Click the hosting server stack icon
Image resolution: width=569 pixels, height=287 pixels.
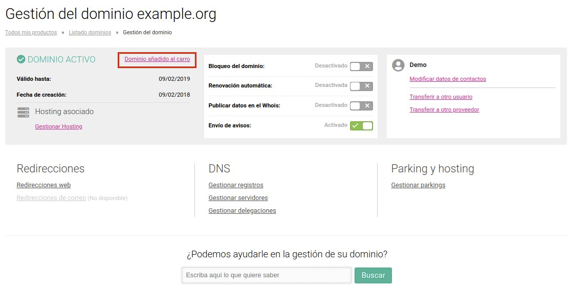coord(23,112)
